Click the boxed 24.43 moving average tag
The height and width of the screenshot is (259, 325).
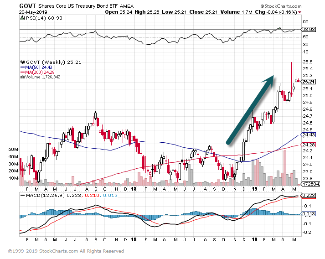click(x=309, y=135)
